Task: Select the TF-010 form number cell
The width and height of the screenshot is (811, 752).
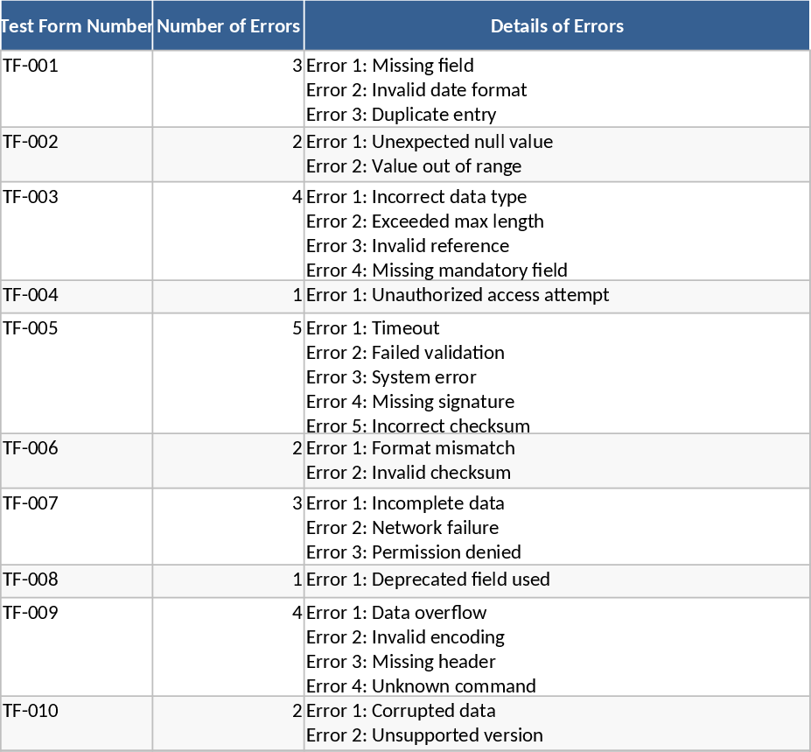Action: 76,722
